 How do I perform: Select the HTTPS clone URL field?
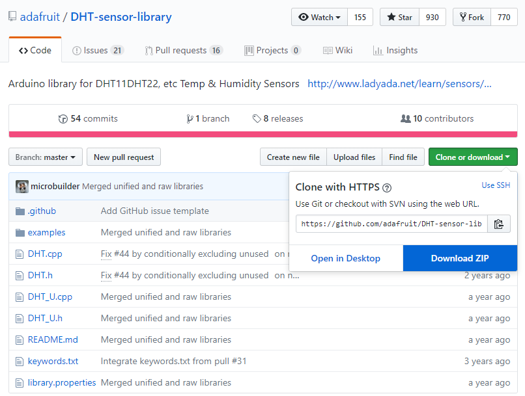pyautogui.click(x=391, y=224)
